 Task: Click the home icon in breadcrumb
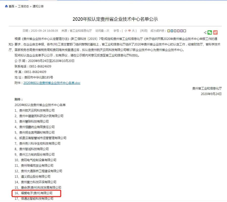[6, 6]
